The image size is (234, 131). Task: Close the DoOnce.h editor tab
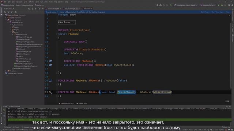tap(92, 9)
